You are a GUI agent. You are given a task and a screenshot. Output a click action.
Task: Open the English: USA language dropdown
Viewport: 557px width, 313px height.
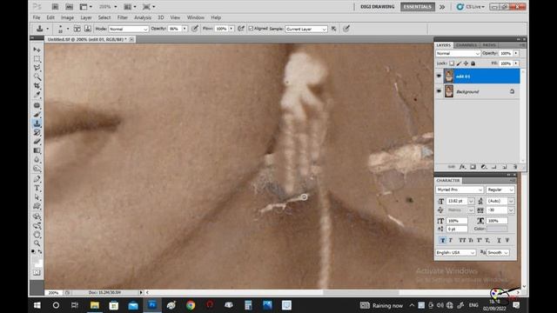click(x=456, y=252)
